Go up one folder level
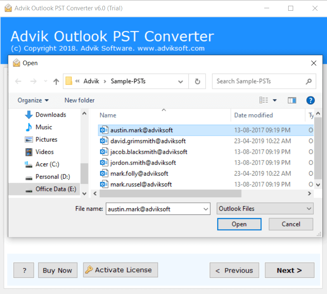Screen dimensions: 327x294 [56, 81]
